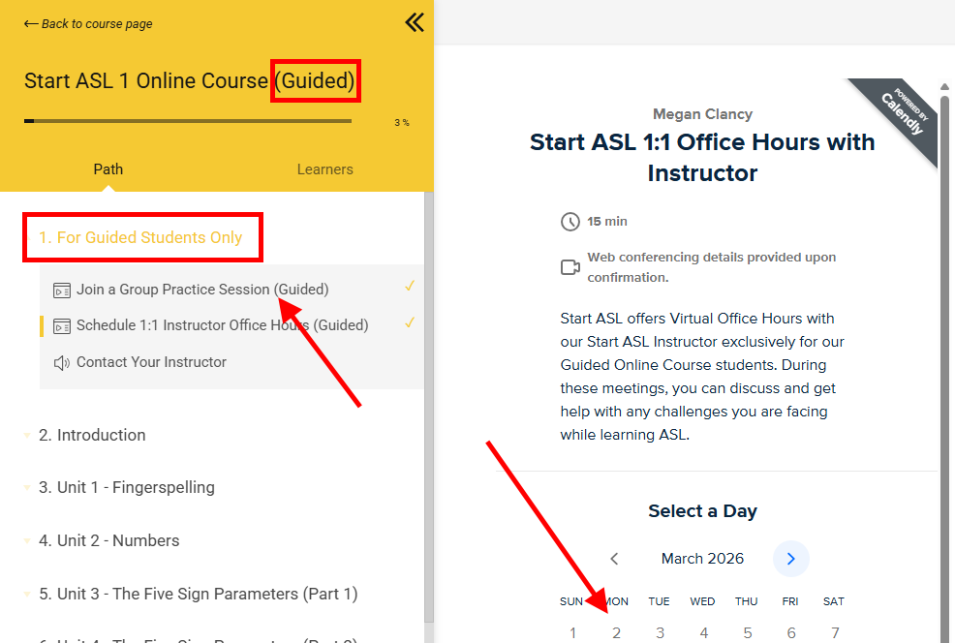
Task: Click the March 2026 month label
Action: [702, 559]
